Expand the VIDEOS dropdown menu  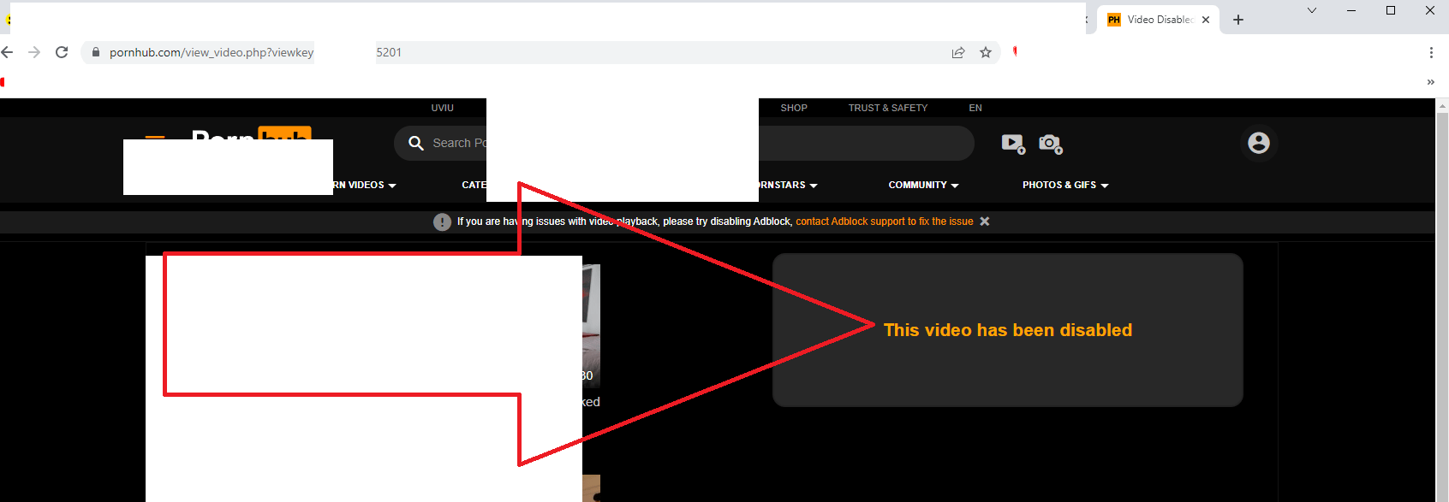(365, 185)
